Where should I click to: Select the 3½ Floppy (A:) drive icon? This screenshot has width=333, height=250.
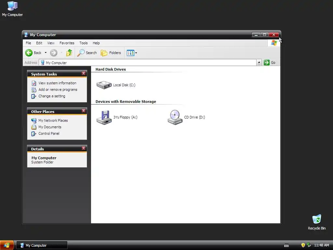click(x=104, y=117)
